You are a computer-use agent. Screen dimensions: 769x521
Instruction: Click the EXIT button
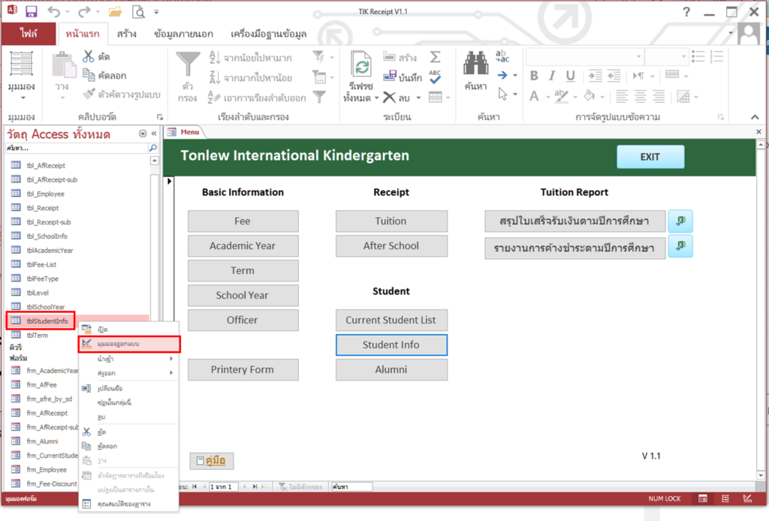pos(650,157)
